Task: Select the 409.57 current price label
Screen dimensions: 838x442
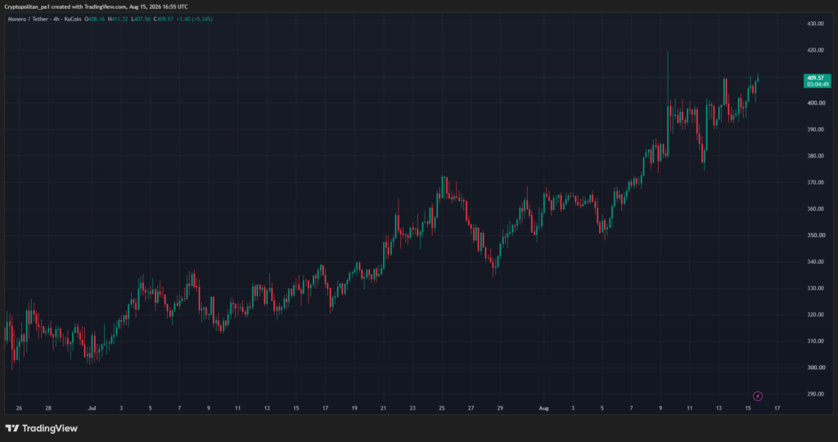Action: coord(817,78)
